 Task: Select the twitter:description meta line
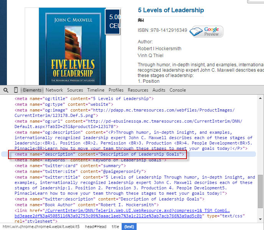tap(109, 199)
